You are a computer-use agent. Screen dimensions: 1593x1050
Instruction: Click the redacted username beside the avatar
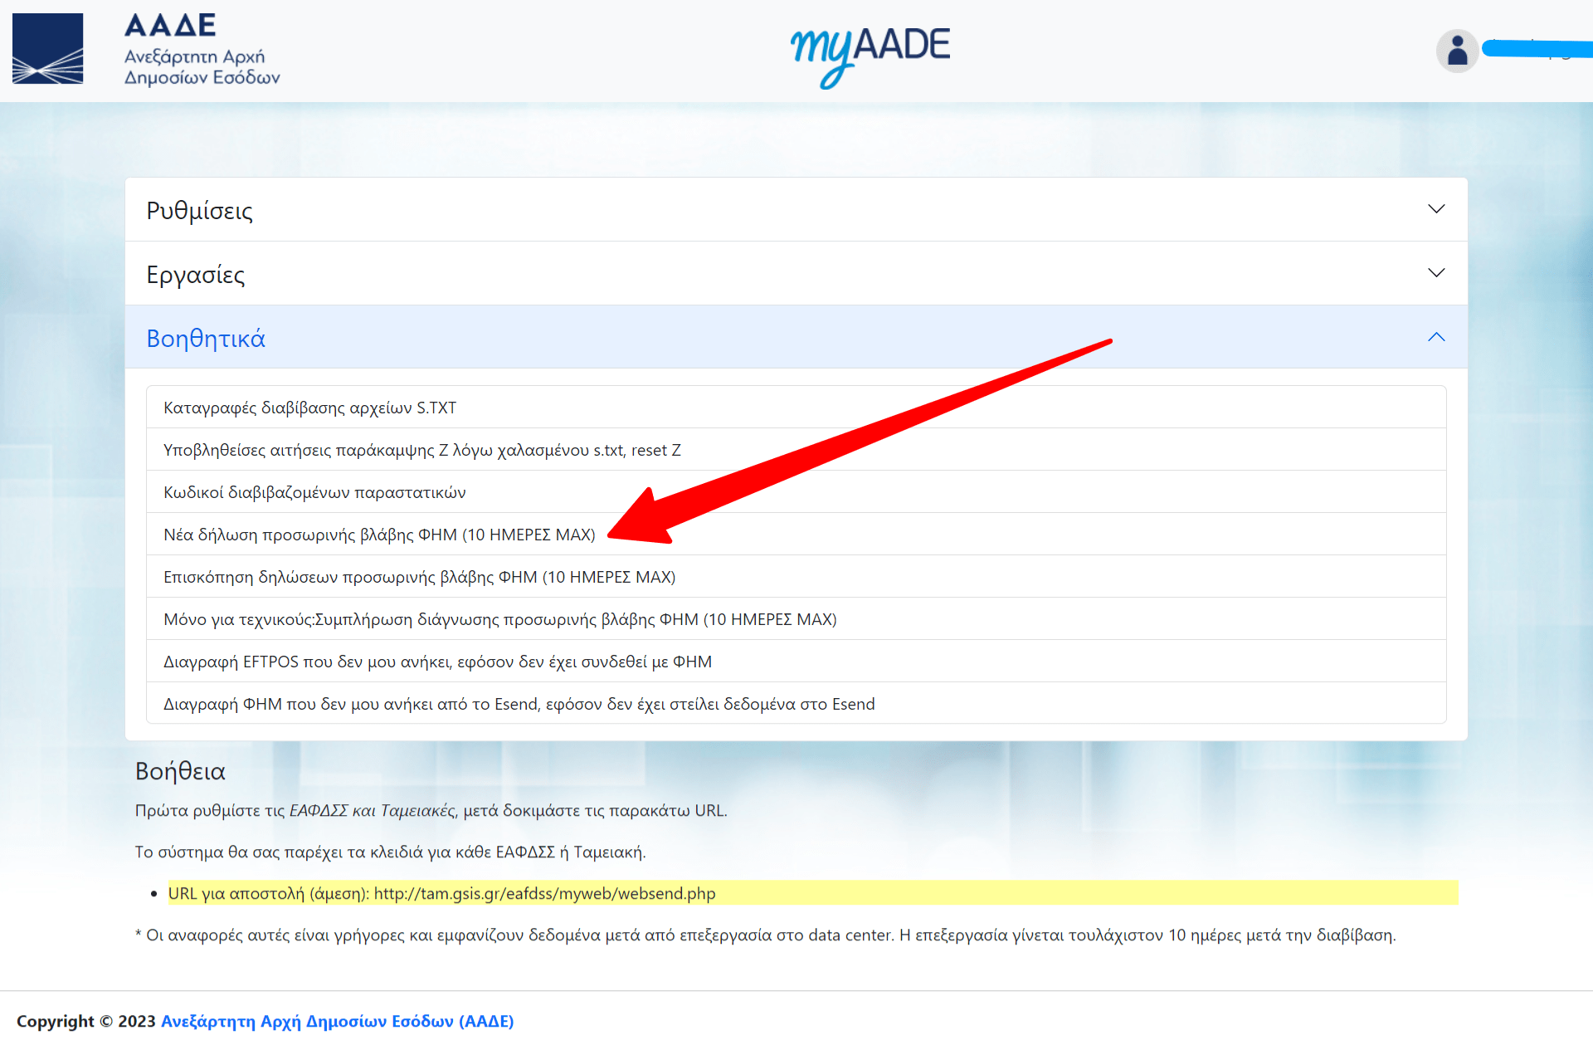point(1537,49)
